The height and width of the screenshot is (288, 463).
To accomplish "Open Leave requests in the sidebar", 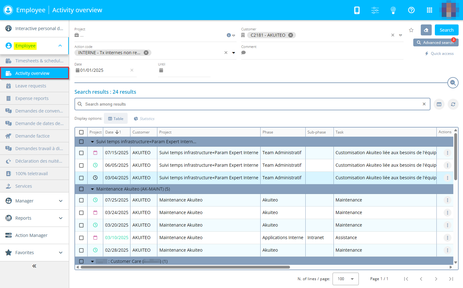I will (31, 86).
